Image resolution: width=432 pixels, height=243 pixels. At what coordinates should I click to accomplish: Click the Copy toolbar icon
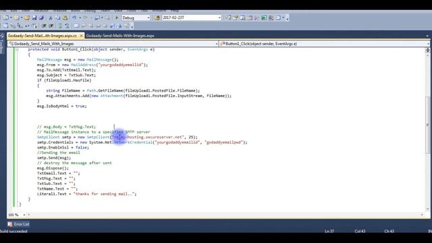click(x=58, y=18)
